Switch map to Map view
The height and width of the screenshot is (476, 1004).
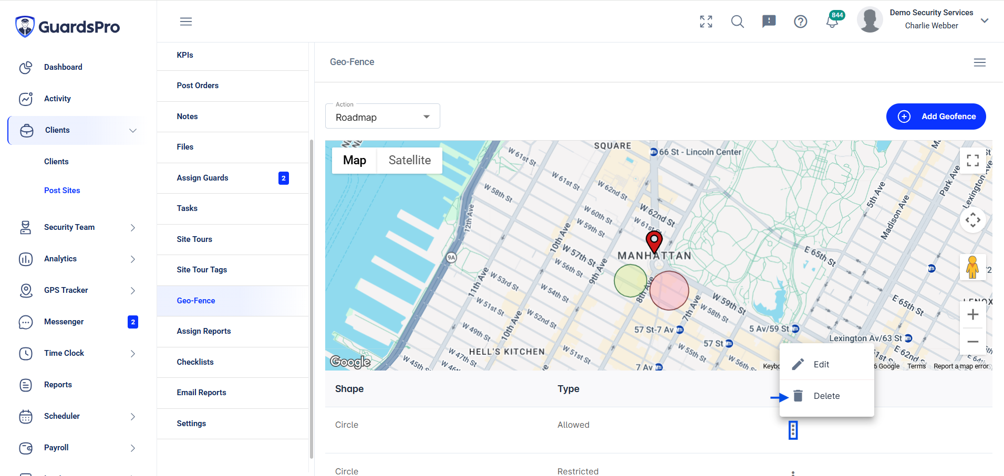(x=355, y=161)
